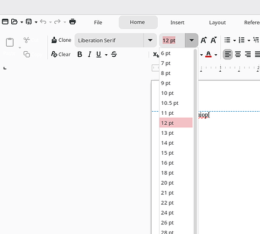
Task: Click the Redo arrow icon
Action: point(57,22)
